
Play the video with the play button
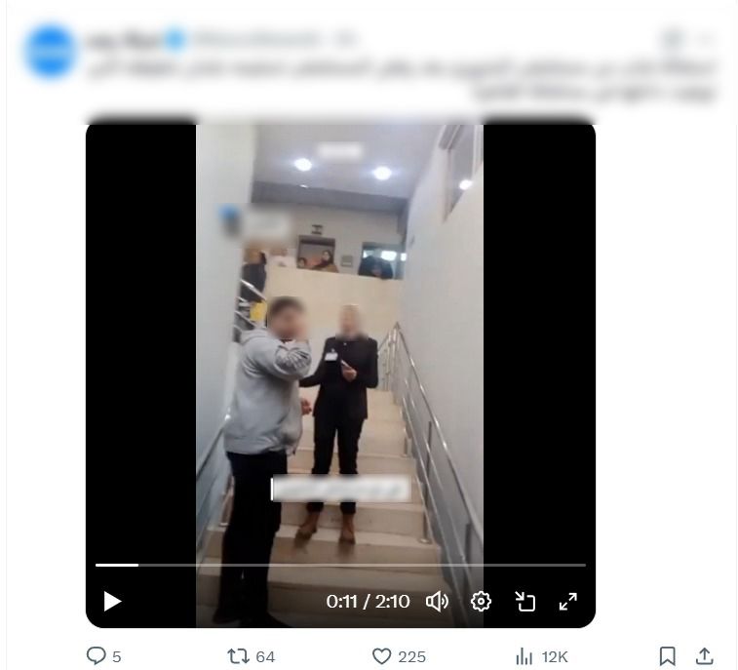click(x=112, y=602)
